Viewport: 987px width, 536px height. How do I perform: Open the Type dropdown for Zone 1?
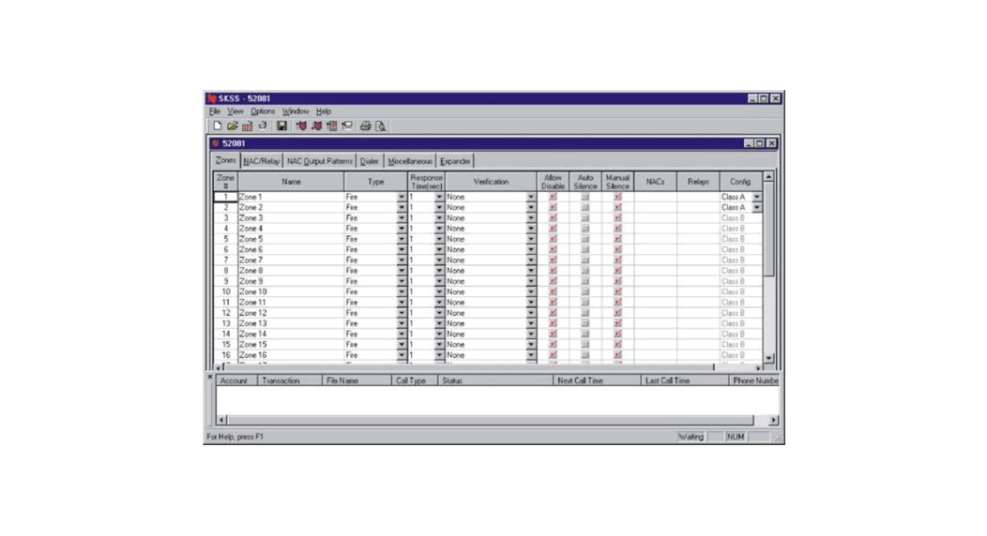[x=402, y=197]
